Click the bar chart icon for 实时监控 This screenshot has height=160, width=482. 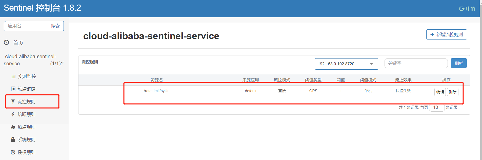pos(13,76)
